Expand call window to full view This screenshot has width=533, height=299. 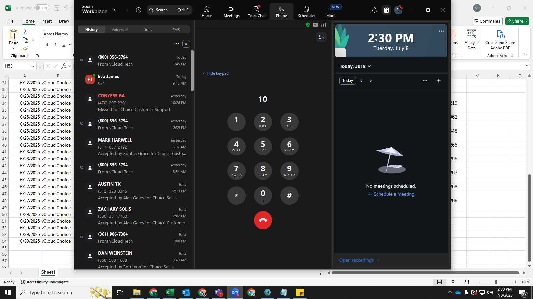321,37
